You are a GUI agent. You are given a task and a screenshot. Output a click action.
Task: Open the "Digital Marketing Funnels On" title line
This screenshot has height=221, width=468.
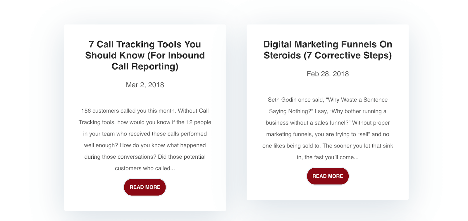click(x=328, y=44)
